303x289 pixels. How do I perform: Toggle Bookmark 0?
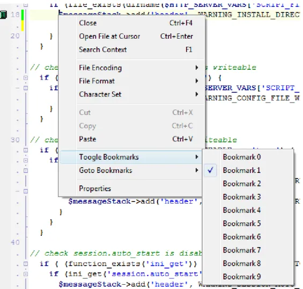click(x=248, y=157)
